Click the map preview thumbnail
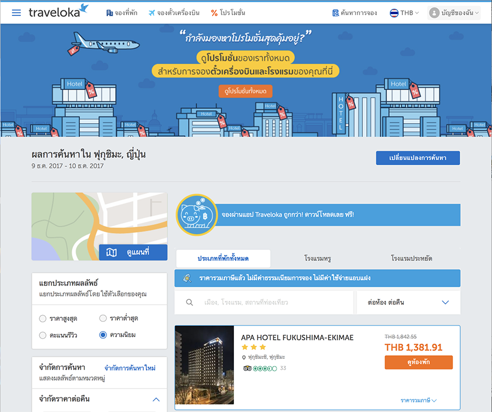 tap(99, 227)
